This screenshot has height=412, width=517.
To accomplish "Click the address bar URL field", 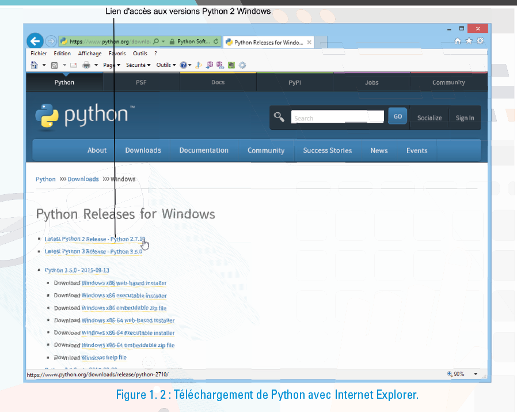I will pos(110,41).
